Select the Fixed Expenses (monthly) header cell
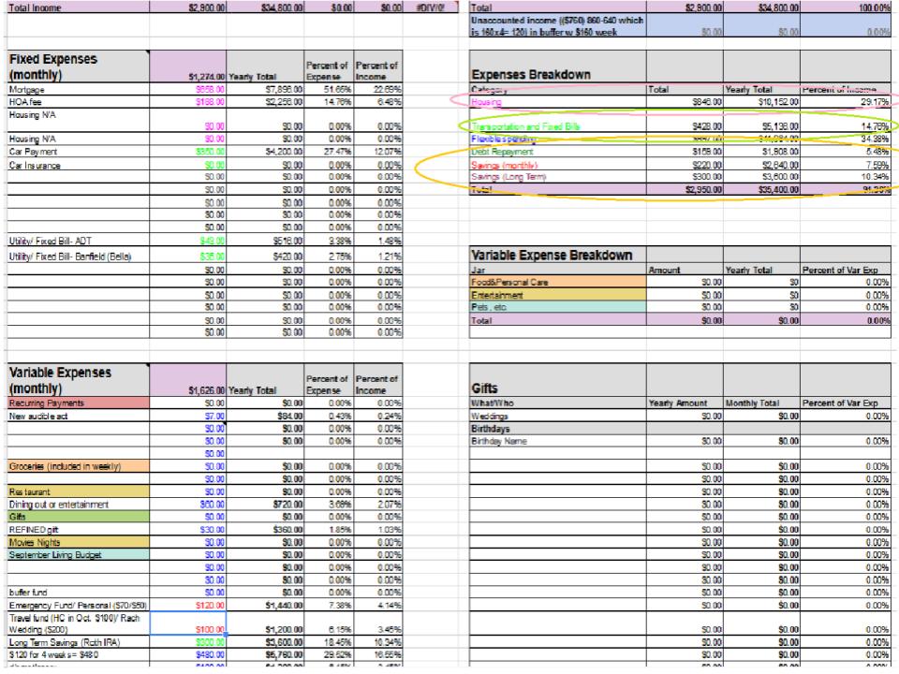This screenshot has height=674, width=899. pyautogui.click(x=78, y=66)
